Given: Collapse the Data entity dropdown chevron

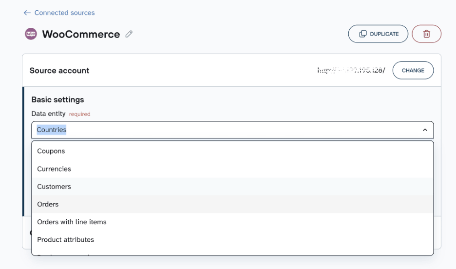Looking at the screenshot, I should pyautogui.click(x=425, y=130).
